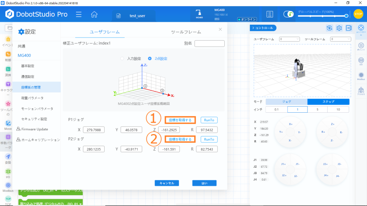Open 共通 settings section
Viewport: 367px width, 206px height.
click(x=22, y=46)
